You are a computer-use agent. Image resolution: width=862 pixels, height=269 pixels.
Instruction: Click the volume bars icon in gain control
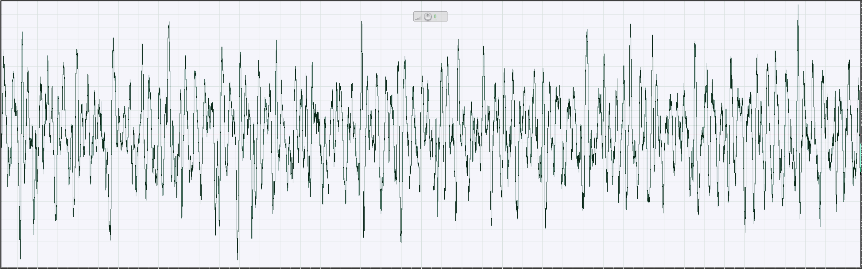pyautogui.click(x=419, y=17)
